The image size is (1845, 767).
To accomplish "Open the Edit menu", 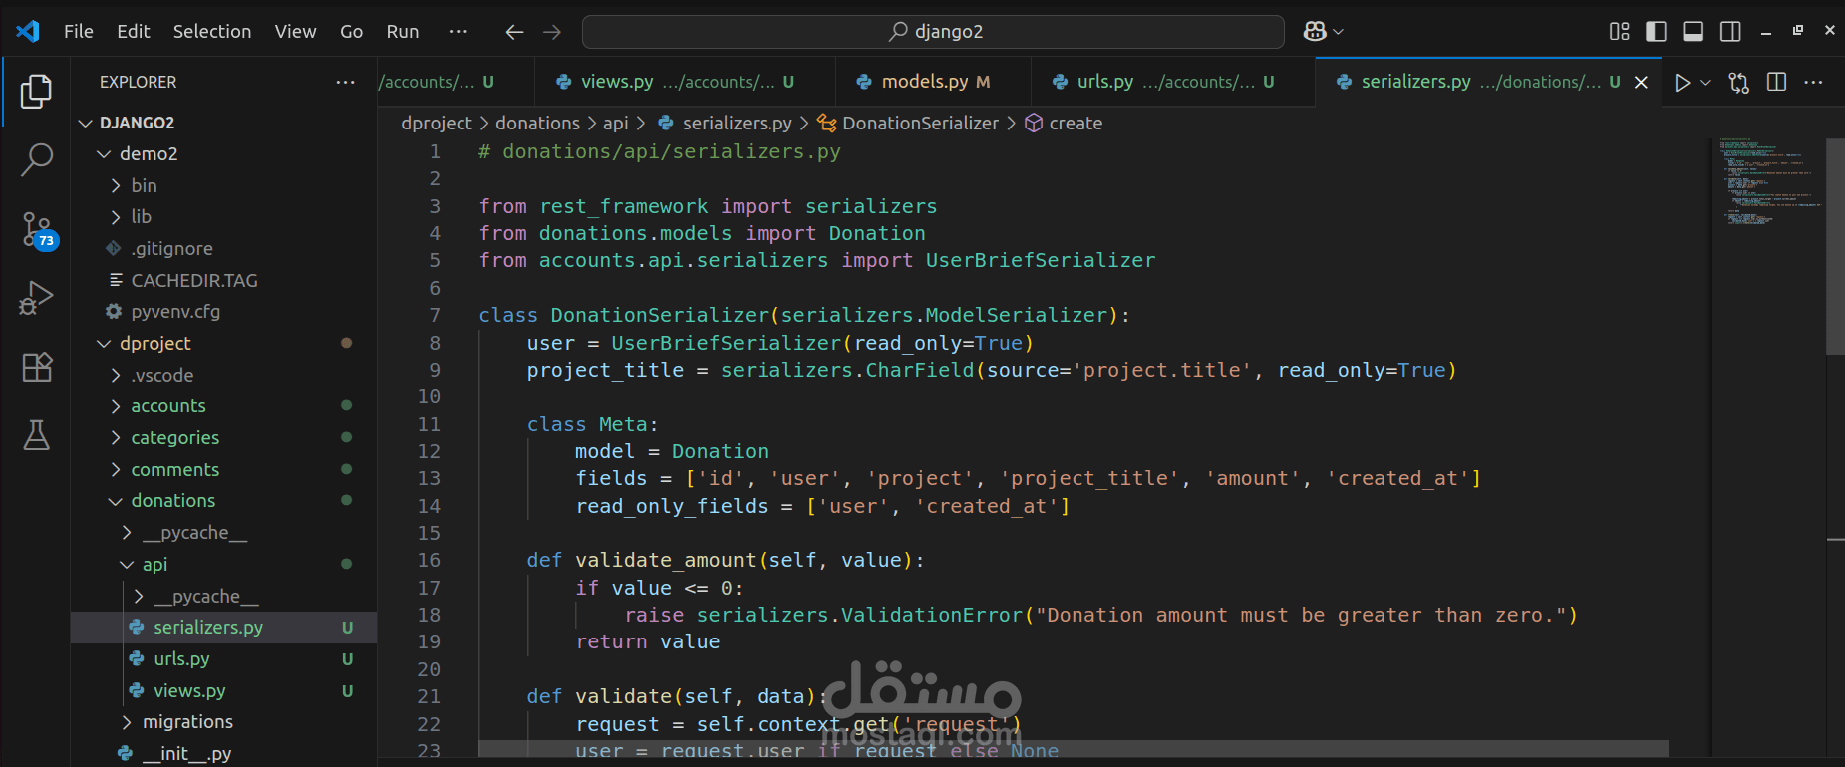I will [134, 32].
